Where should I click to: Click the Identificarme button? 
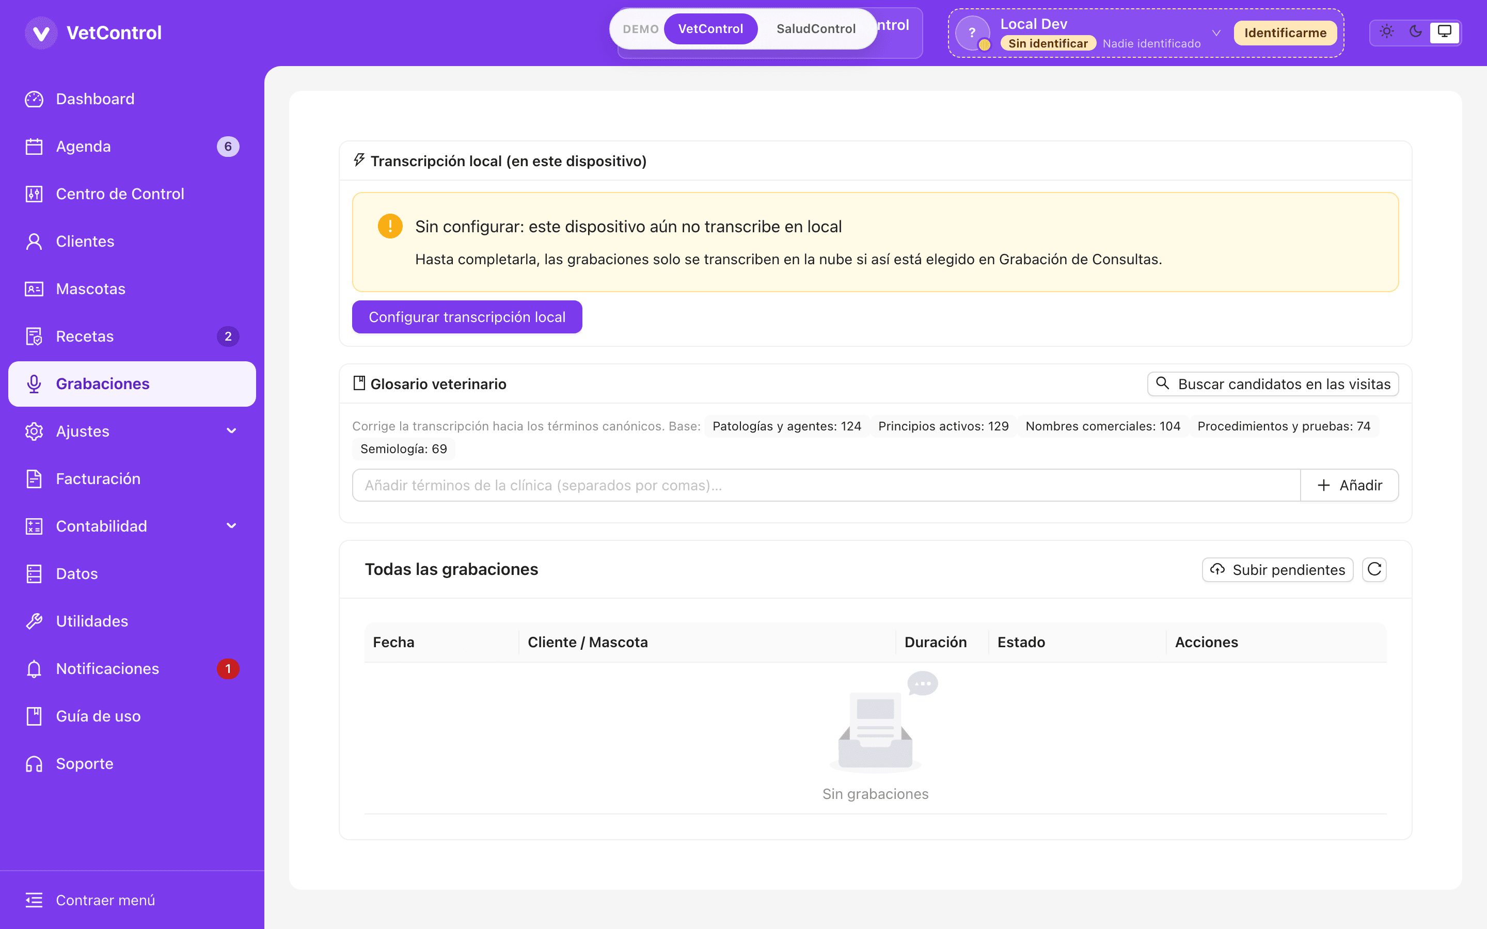coord(1285,33)
